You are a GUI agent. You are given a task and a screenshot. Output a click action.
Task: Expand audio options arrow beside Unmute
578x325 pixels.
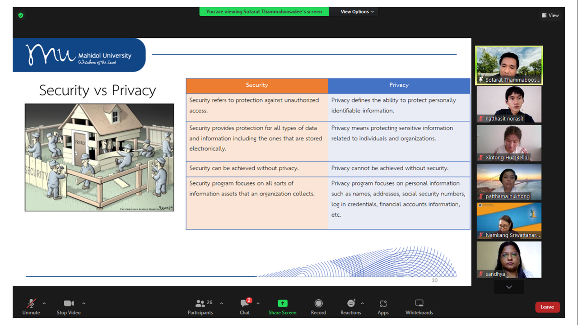point(44,303)
